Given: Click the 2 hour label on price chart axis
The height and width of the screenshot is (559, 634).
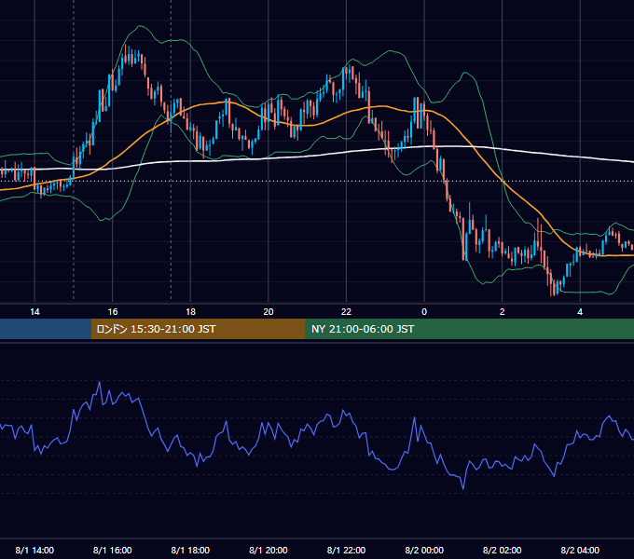Looking at the screenshot, I should click(x=503, y=312).
